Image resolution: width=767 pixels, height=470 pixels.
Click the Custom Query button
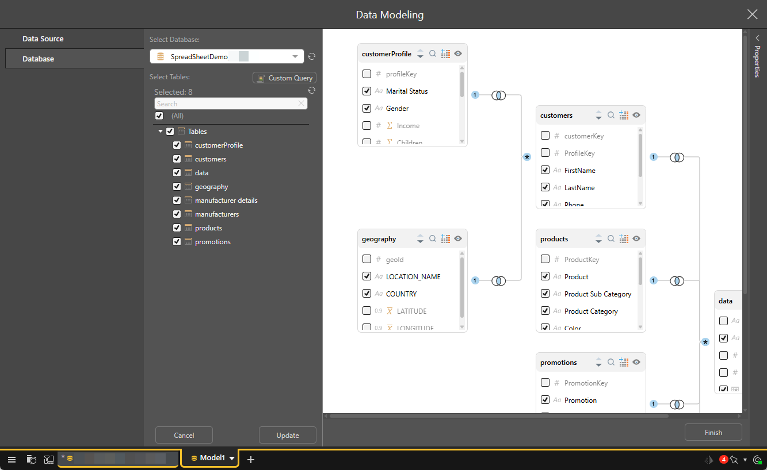(284, 78)
